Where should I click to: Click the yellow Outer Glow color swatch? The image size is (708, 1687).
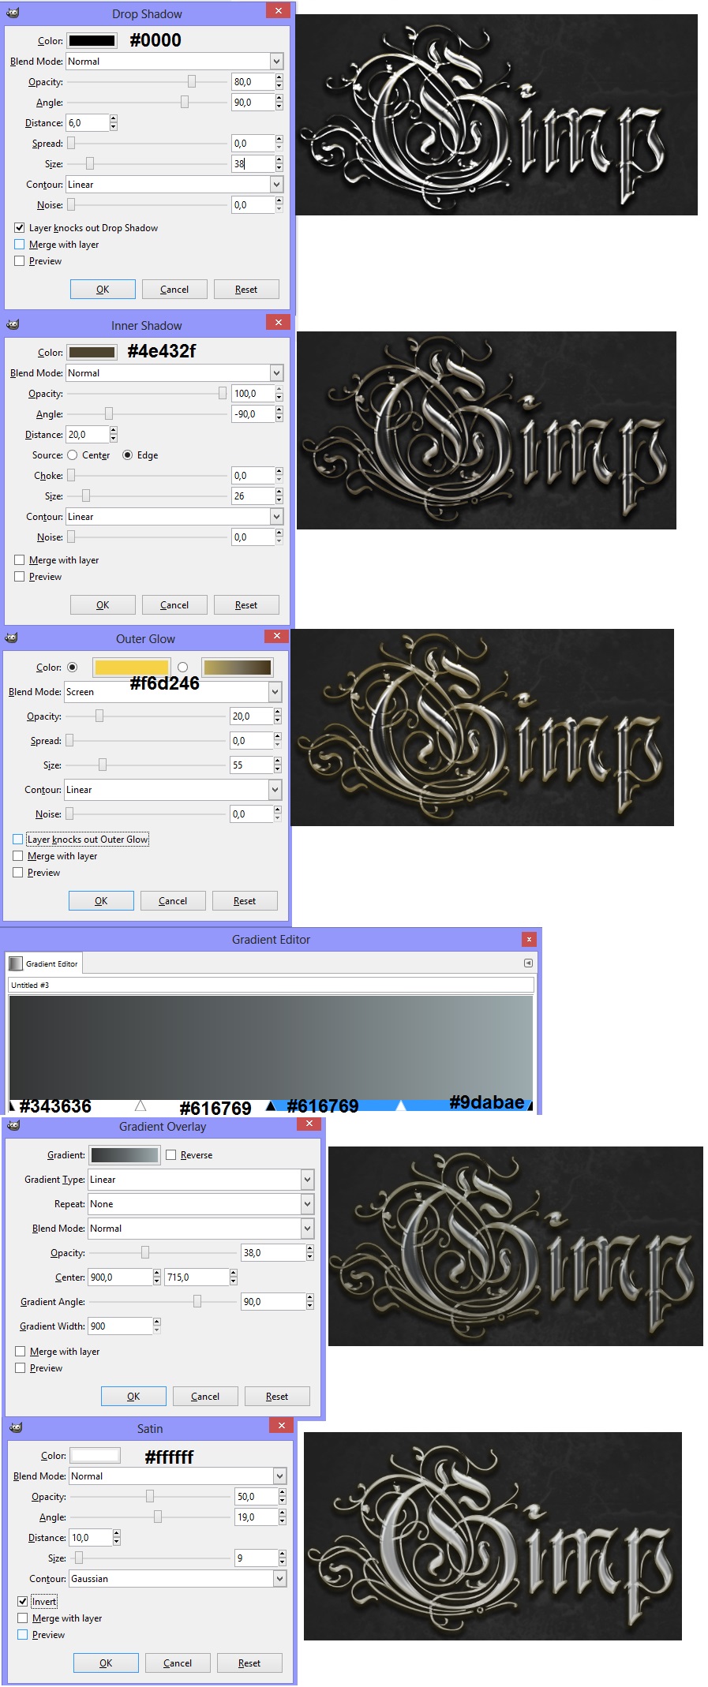(x=132, y=667)
